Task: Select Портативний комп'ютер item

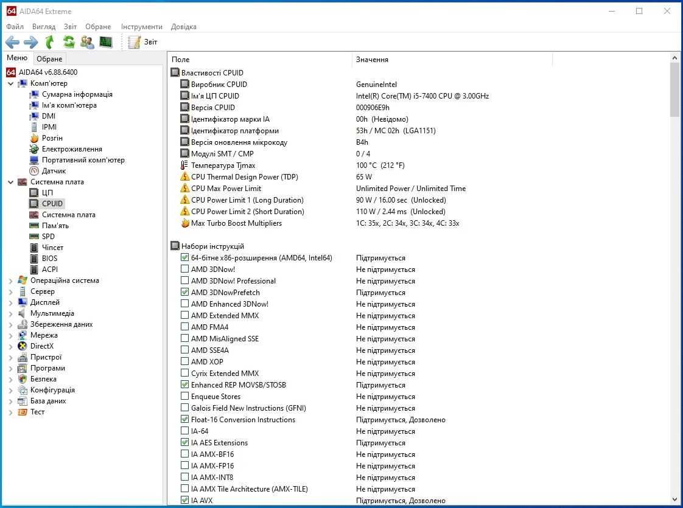Action: tap(83, 160)
